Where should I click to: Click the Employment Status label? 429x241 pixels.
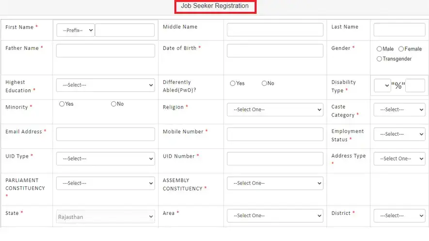(348, 135)
